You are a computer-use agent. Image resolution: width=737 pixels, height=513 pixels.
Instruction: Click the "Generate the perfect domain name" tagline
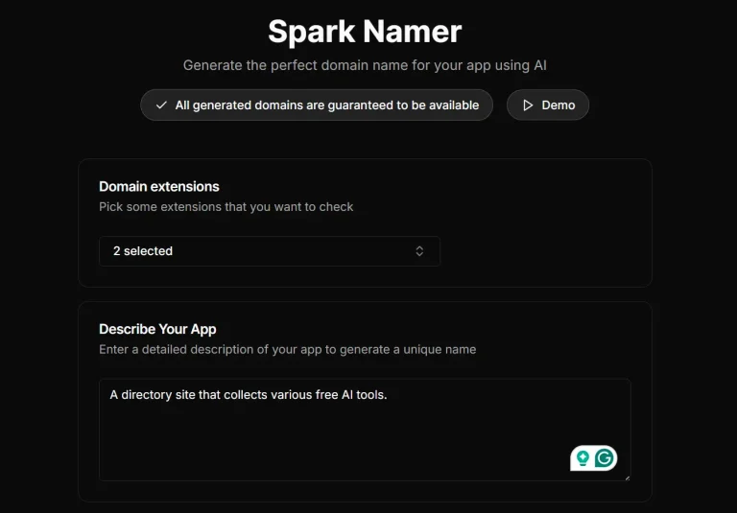(365, 66)
